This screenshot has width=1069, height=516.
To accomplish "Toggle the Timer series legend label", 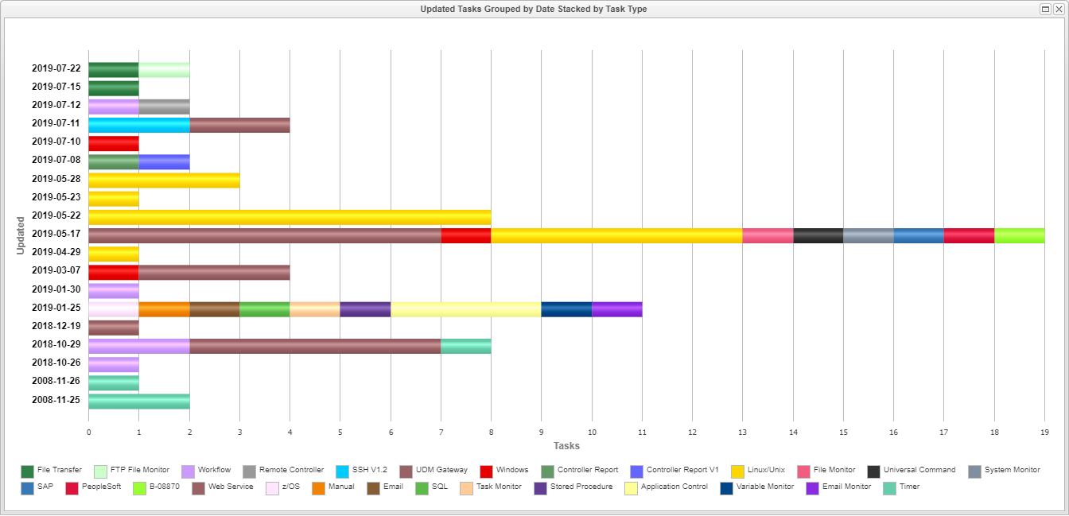I will click(909, 487).
